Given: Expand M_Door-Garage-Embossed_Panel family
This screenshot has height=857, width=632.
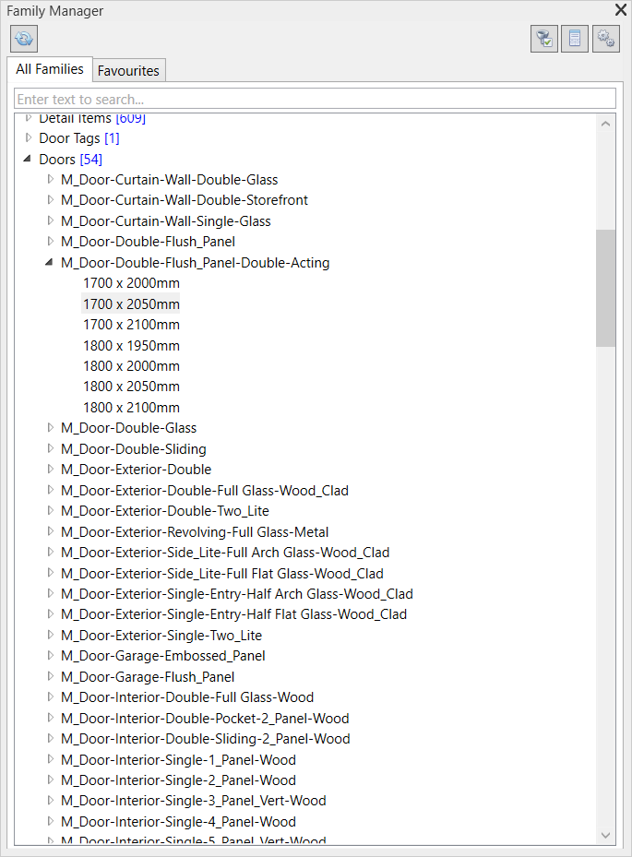Looking at the screenshot, I should pyautogui.click(x=51, y=655).
